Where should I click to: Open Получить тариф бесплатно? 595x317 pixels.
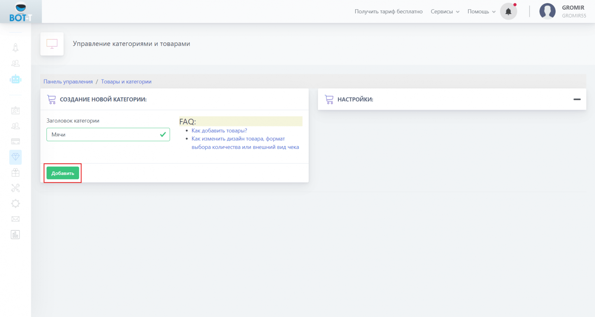click(389, 12)
